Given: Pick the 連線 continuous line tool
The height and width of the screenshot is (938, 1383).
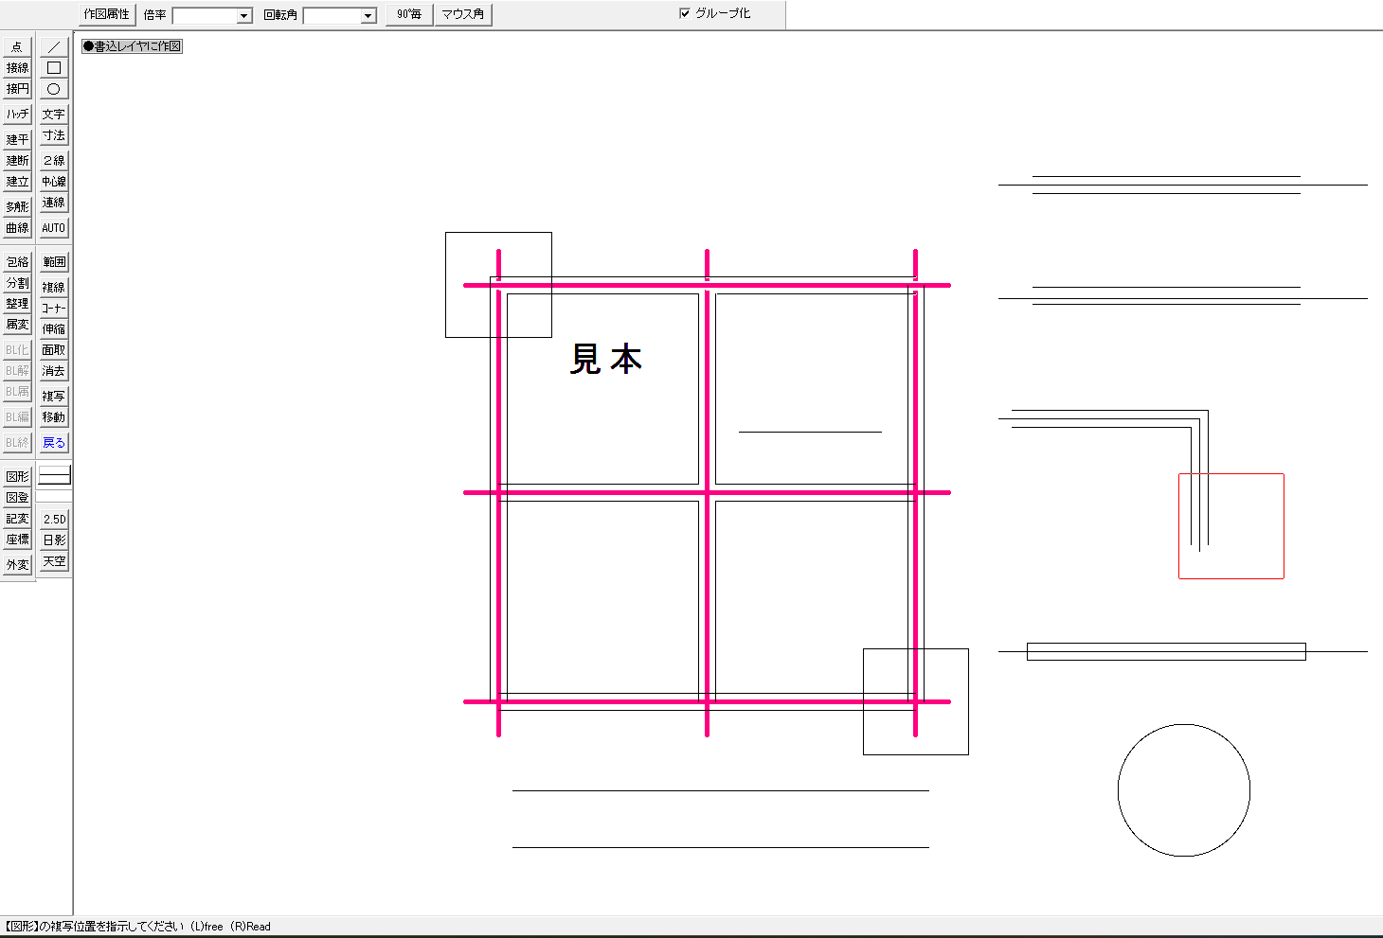Looking at the screenshot, I should (x=54, y=202).
